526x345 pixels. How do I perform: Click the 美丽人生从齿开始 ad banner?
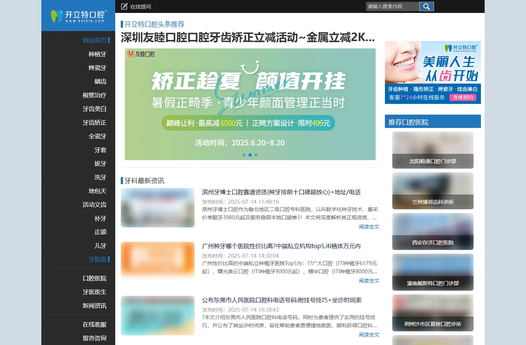point(433,72)
